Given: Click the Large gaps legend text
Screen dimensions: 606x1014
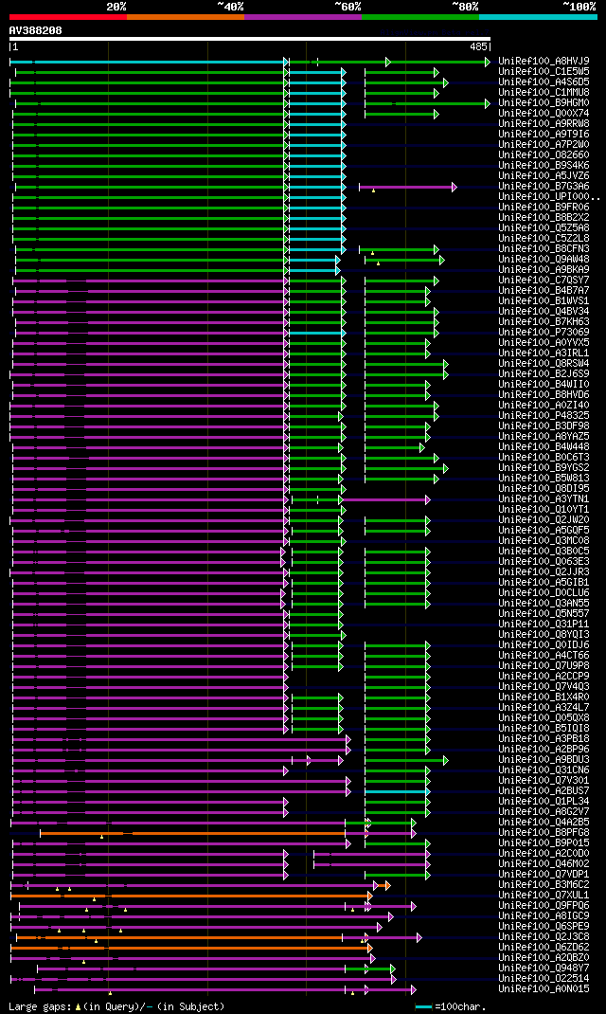Looking at the screenshot, I should 116,1006.
